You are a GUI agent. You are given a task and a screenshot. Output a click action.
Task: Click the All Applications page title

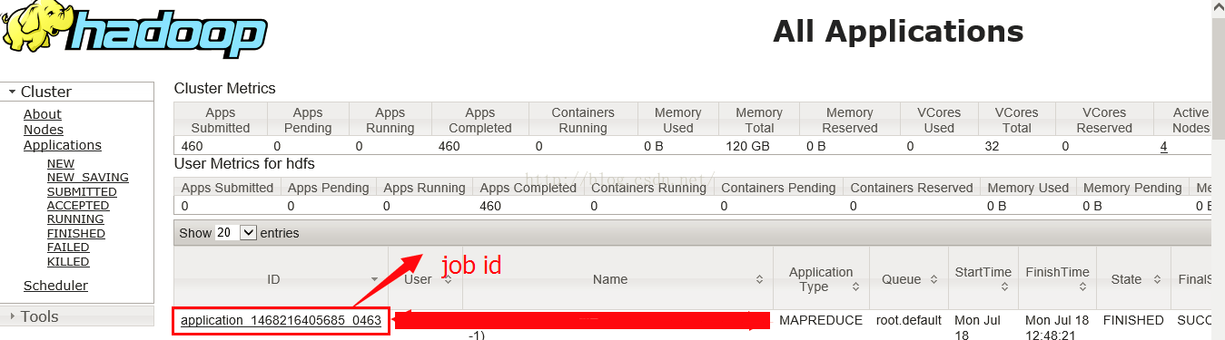pyautogui.click(x=898, y=32)
